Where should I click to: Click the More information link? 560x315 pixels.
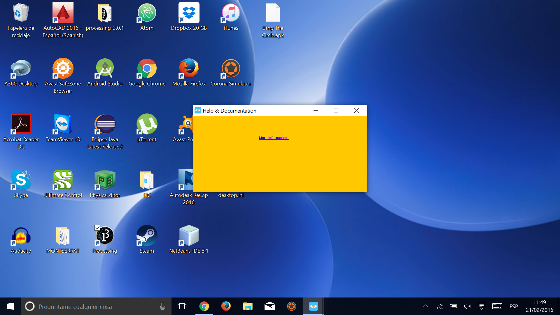[x=274, y=138]
